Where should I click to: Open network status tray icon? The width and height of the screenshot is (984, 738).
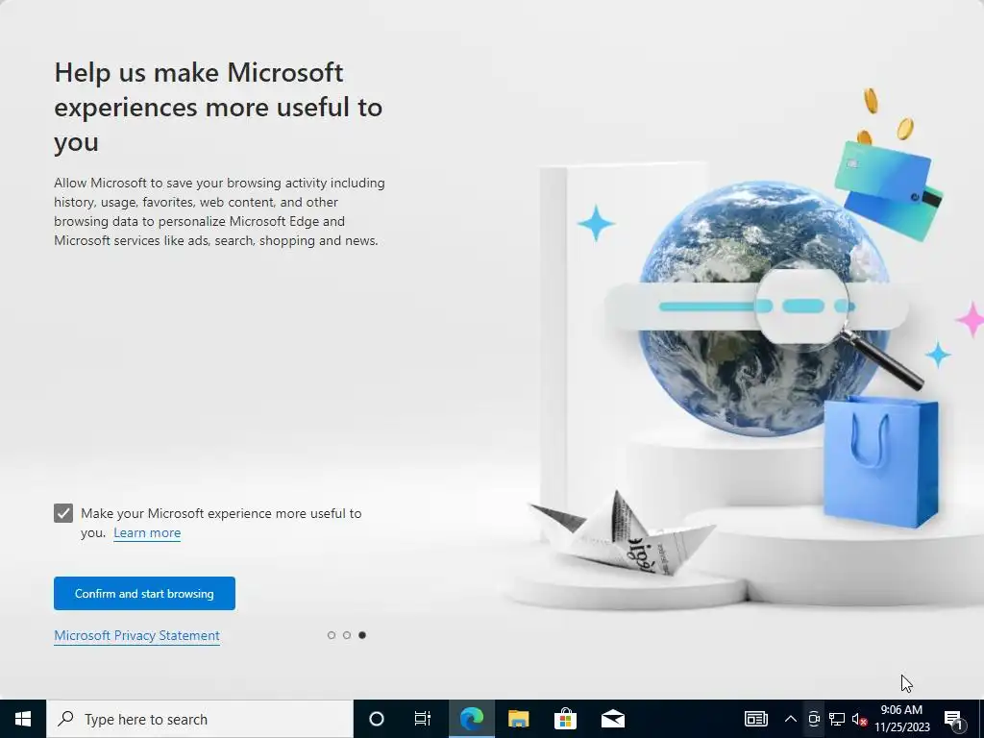tap(837, 719)
